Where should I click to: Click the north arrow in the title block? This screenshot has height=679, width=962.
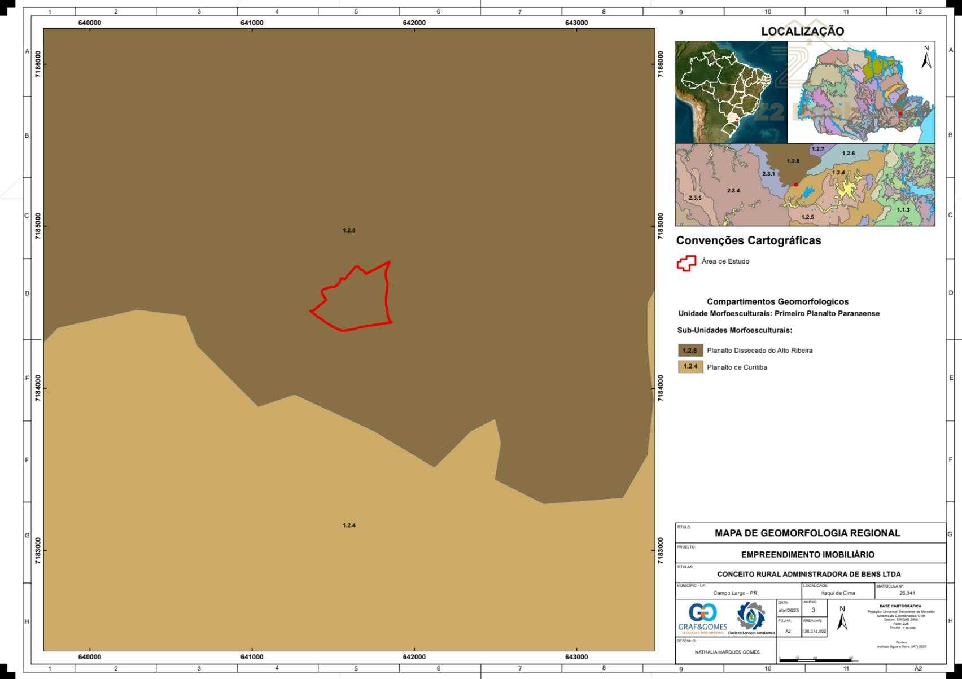(x=842, y=619)
